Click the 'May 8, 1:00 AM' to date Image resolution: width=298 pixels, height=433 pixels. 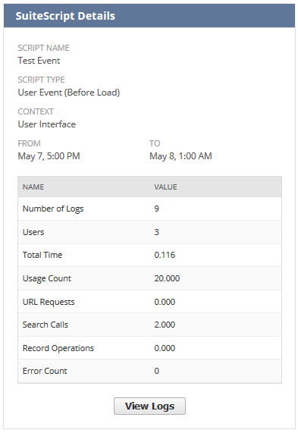click(180, 156)
